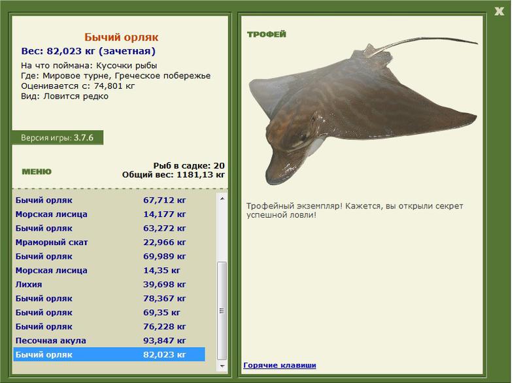Close the trophy window with X
The width and height of the screenshot is (523, 383).
click(x=499, y=11)
